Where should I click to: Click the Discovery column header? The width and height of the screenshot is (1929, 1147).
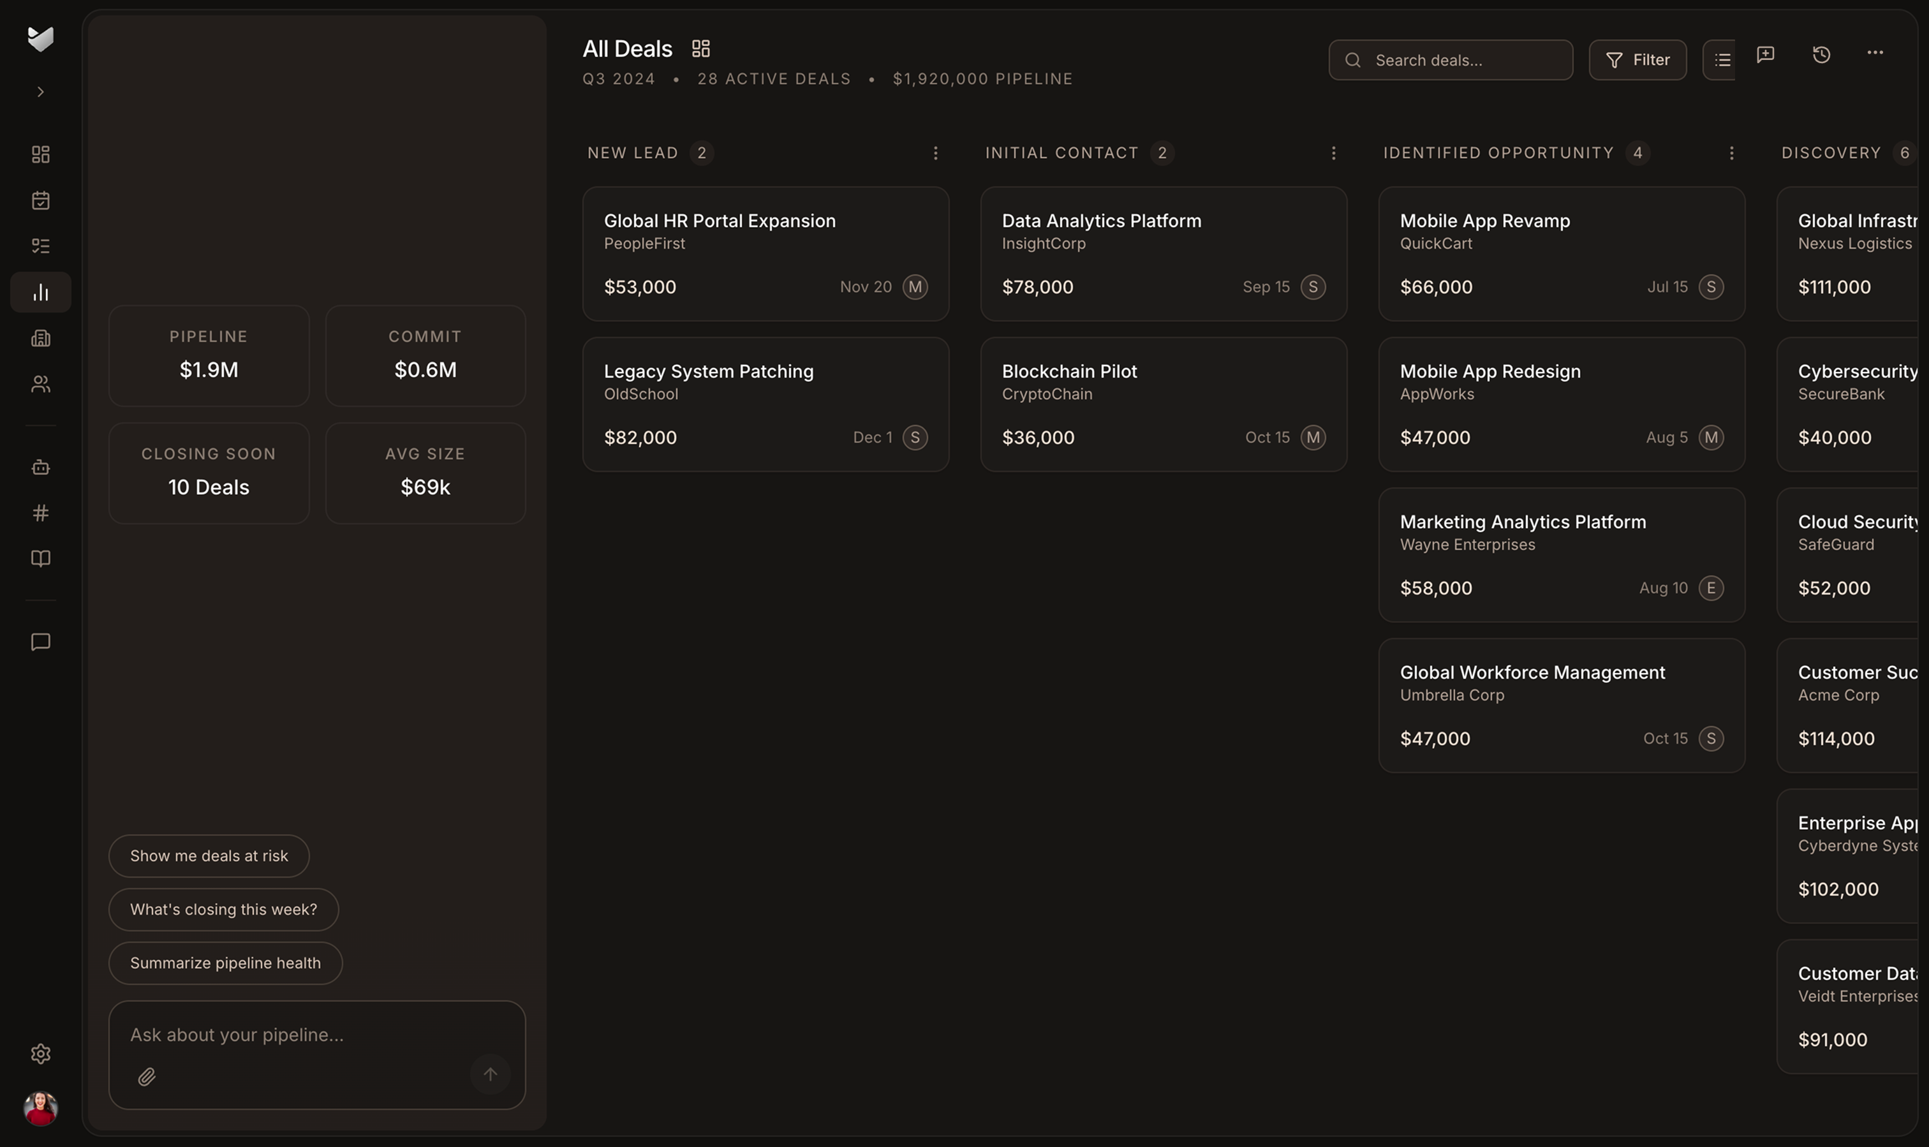1831,153
